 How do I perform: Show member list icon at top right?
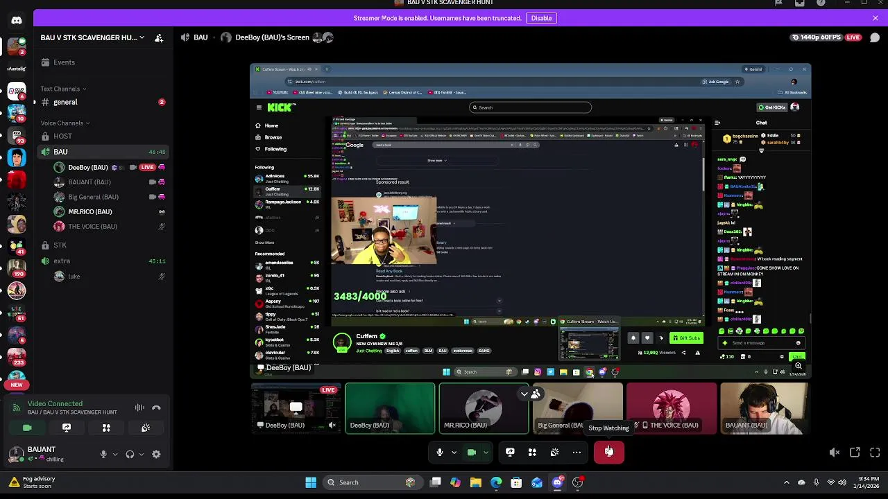876,37
